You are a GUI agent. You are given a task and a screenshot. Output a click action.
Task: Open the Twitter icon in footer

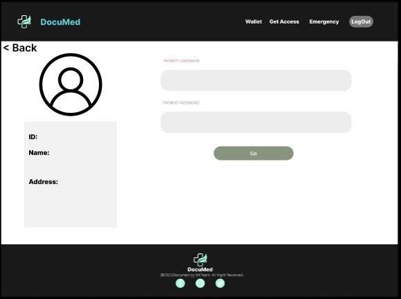pos(220,283)
